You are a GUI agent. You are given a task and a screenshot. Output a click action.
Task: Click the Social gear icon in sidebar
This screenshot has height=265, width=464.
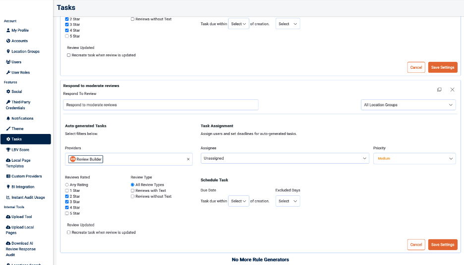(8, 91)
